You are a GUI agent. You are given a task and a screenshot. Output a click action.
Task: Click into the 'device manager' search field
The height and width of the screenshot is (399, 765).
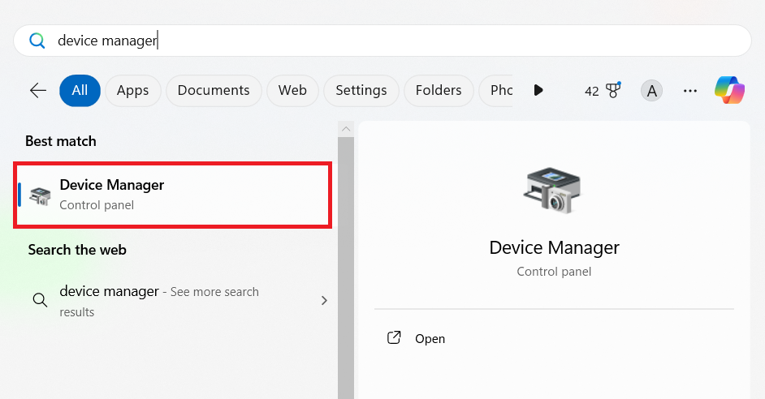click(x=382, y=41)
